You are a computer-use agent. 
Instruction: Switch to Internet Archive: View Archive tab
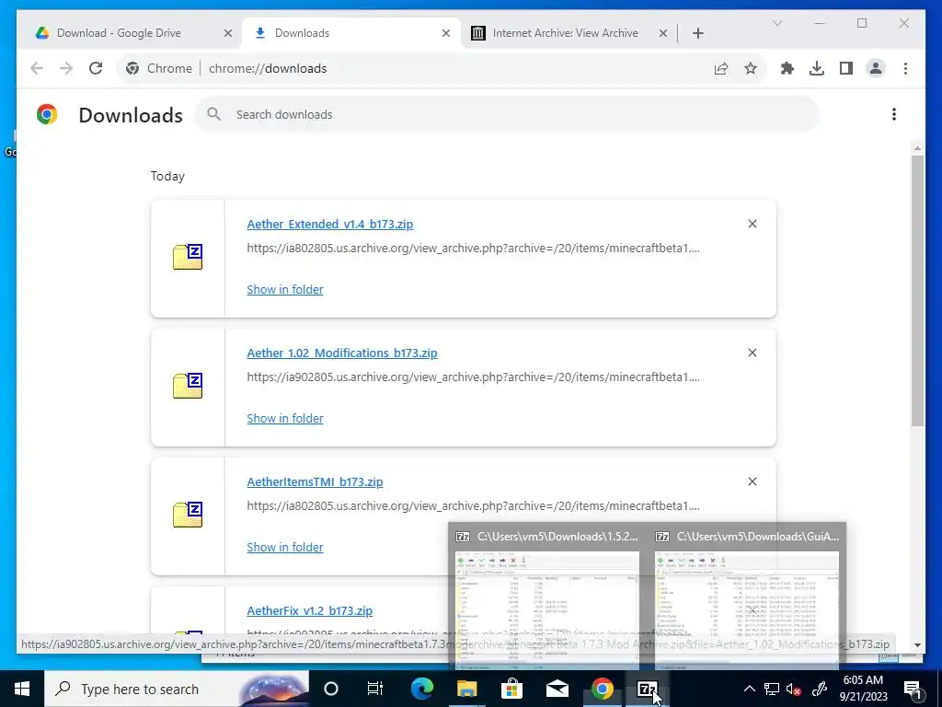point(569,33)
